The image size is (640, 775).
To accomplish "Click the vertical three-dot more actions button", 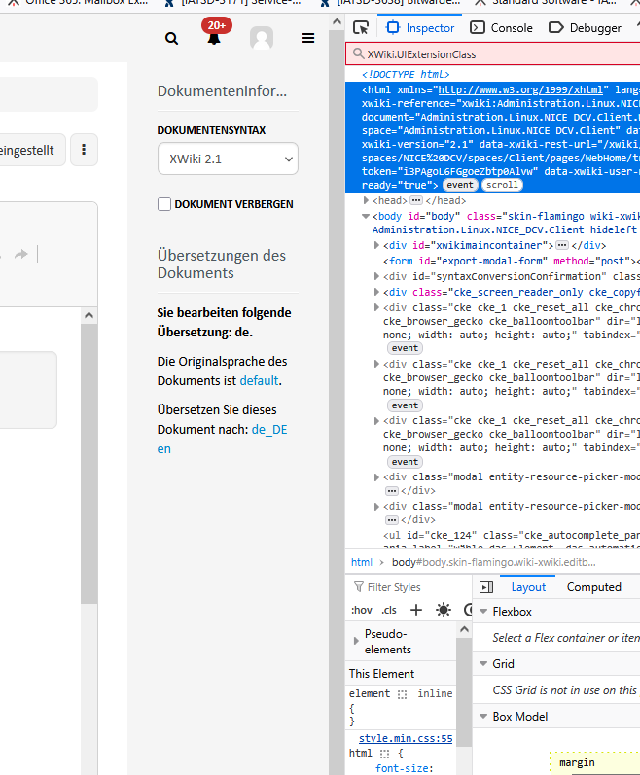I will pyautogui.click(x=84, y=150).
